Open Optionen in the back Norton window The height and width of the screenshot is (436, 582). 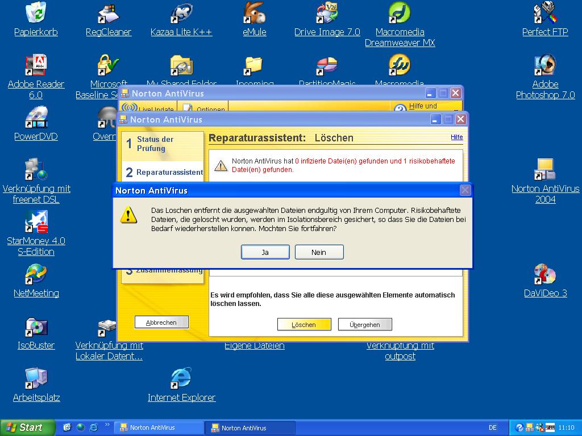[203, 106]
